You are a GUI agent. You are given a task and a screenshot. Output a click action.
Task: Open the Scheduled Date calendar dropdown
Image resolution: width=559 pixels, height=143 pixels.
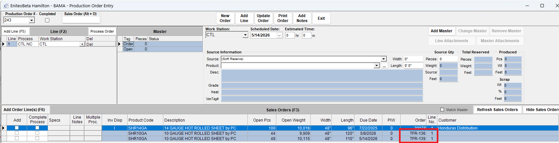[x=279, y=35]
